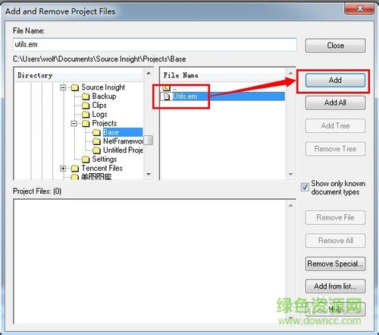Image resolution: width=379 pixels, height=335 pixels.
Task: Click the Directory column header
Action: (x=79, y=75)
